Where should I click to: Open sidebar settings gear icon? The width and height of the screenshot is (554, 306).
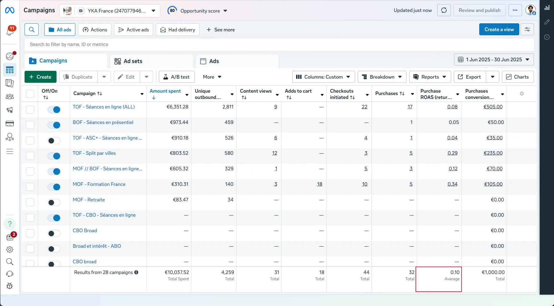point(10,250)
